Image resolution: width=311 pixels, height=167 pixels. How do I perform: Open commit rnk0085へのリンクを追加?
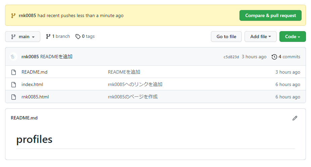(x=135, y=84)
